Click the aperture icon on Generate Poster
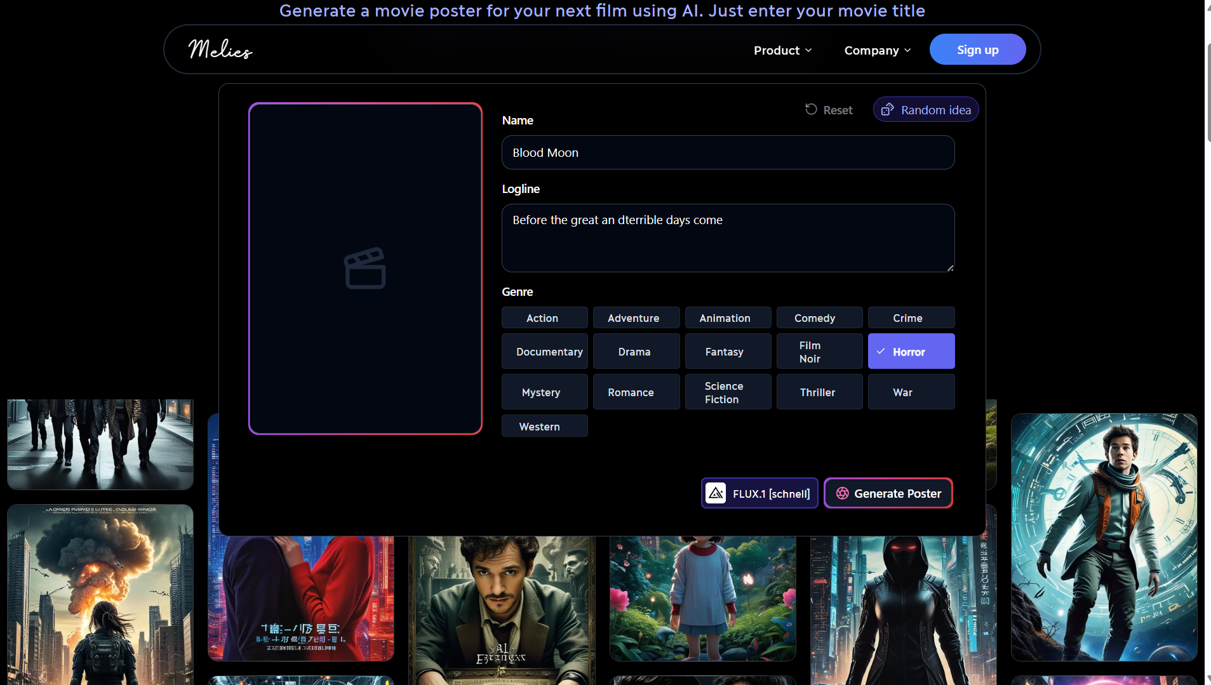This screenshot has width=1211, height=685. coord(842,493)
